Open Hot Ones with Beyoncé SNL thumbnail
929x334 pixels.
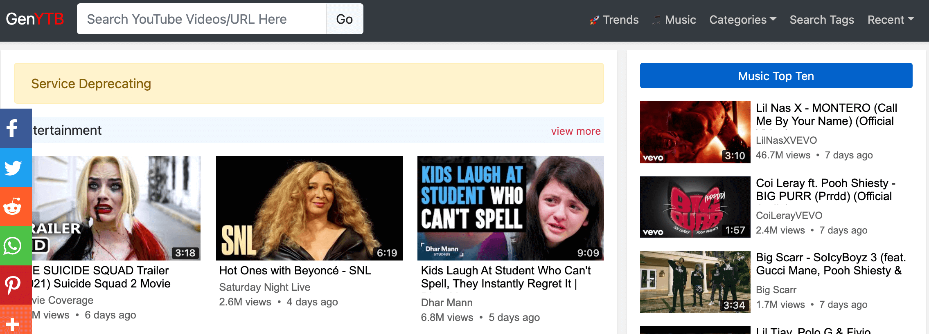(x=309, y=208)
